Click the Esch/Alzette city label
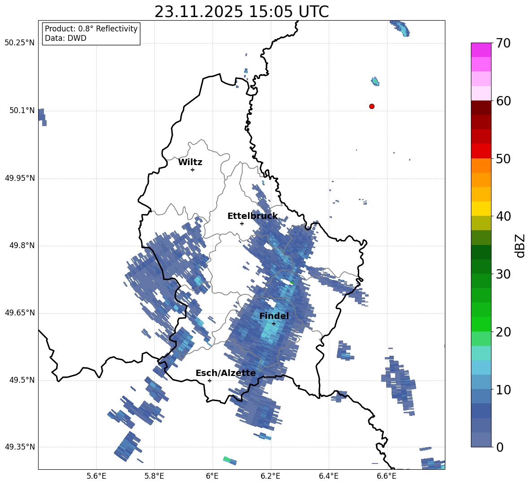The width and height of the screenshot is (531, 485). click(x=226, y=373)
